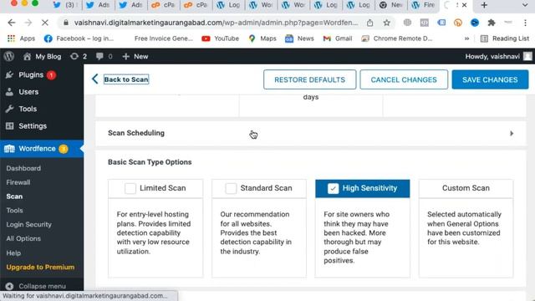Image resolution: width=535 pixels, height=301 pixels.
Task: Open Chrome Remote Desktop bookmark
Action: pyautogui.click(x=397, y=38)
